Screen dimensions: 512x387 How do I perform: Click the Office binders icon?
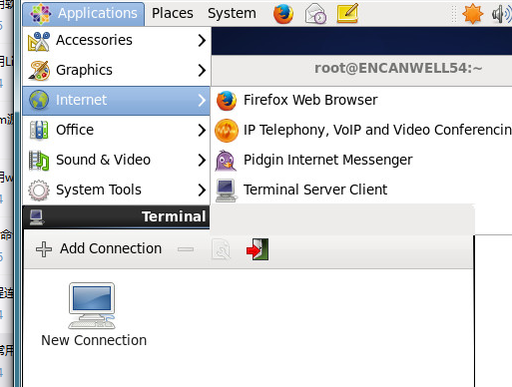pyautogui.click(x=39, y=130)
